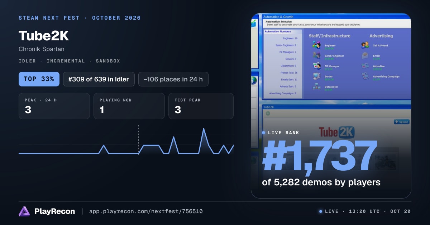
Task: Click the #309 of 639 in Idler badge
Action: coord(99,79)
